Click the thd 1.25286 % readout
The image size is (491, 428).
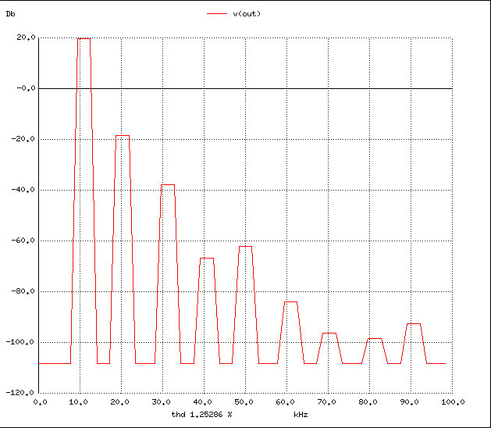click(x=202, y=414)
